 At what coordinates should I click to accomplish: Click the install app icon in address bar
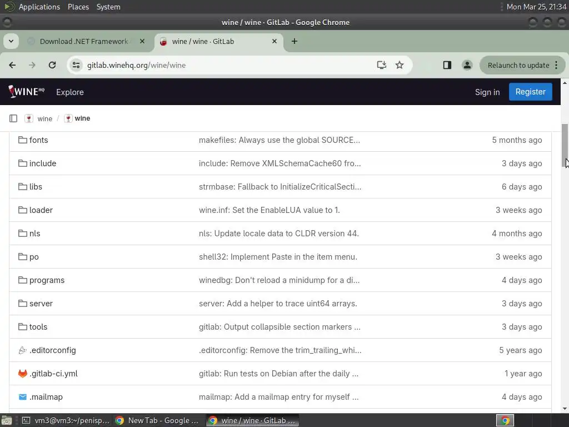(381, 65)
